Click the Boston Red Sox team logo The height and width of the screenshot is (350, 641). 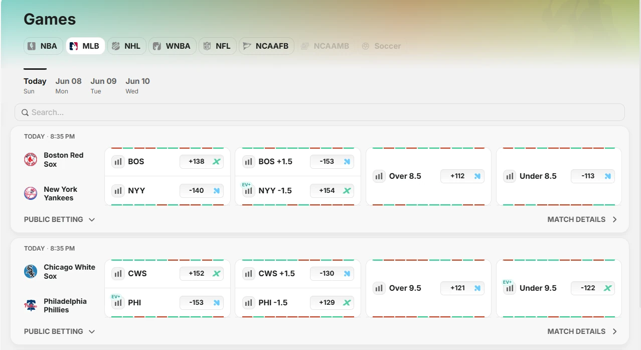31,160
